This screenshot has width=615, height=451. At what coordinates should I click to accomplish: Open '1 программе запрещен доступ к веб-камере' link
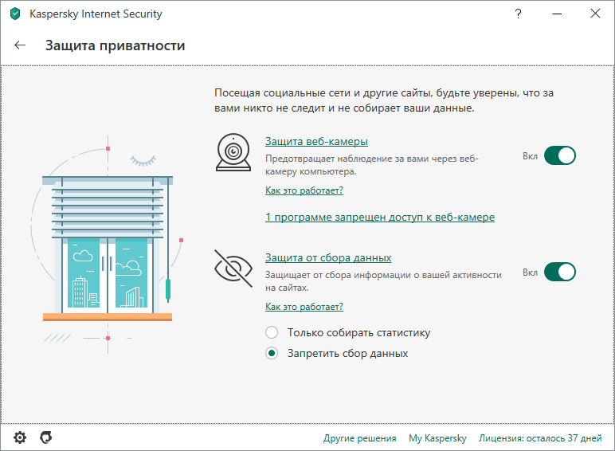[x=380, y=217]
